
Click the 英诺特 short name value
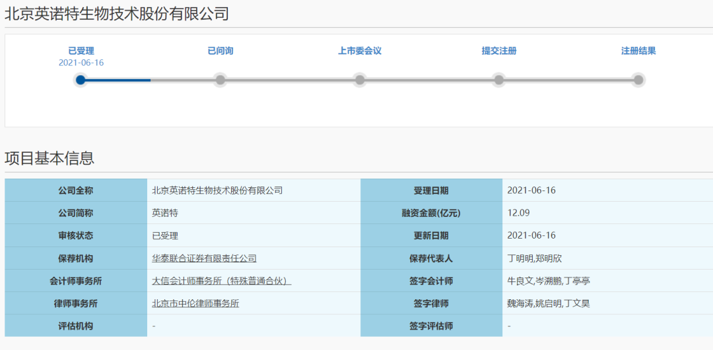coord(164,213)
